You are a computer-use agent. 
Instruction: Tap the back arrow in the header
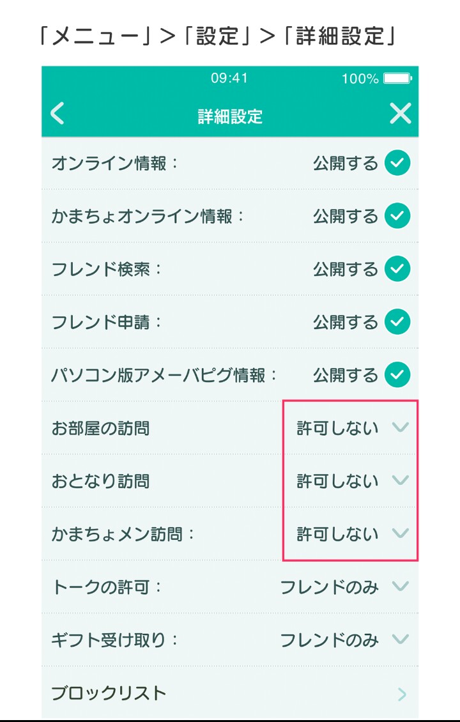(57, 113)
